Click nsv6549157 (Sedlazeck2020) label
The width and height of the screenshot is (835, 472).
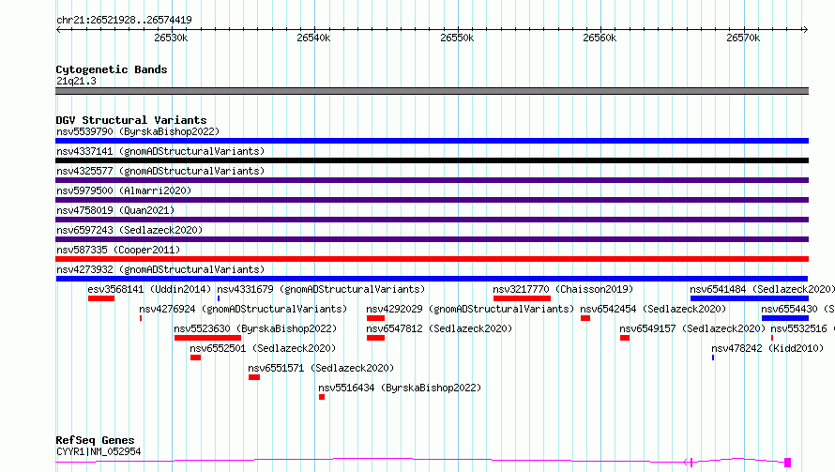point(692,328)
